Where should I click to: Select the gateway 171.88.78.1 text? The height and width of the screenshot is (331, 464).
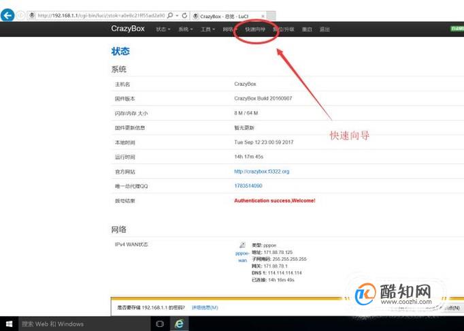coord(276,266)
